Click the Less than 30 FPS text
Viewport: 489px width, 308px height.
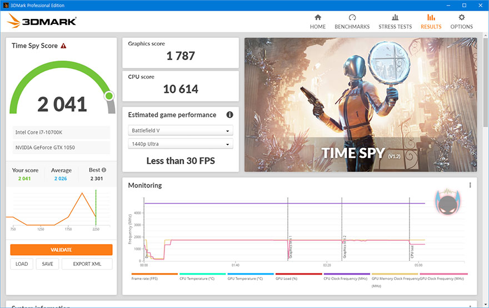[181, 161]
